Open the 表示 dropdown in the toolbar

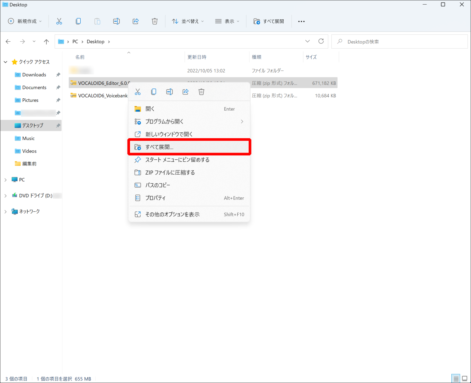point(227,21)
